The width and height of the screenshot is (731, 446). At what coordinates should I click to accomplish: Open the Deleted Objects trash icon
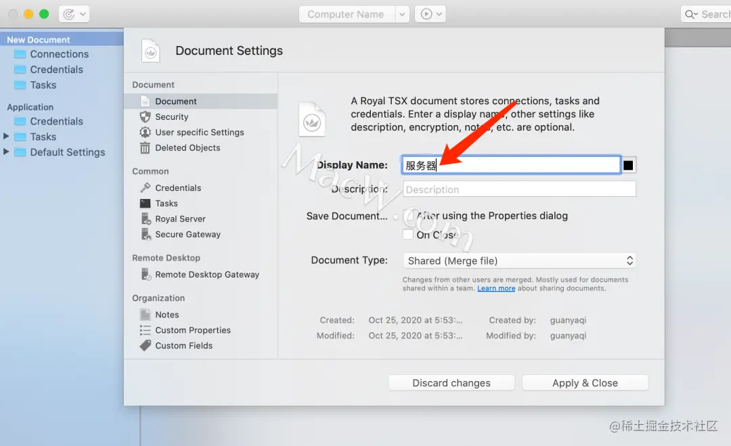pos(146,148)
